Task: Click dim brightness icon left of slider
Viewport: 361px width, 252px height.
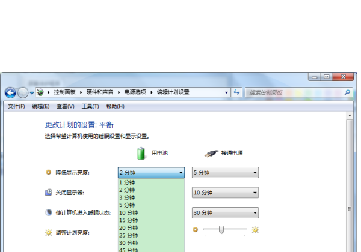Action: click(x=195, y=230)
